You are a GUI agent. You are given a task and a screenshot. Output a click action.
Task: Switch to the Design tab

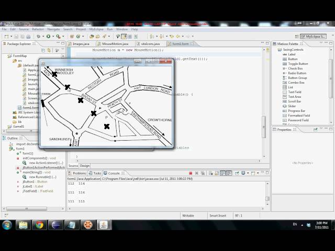[85, 166]
